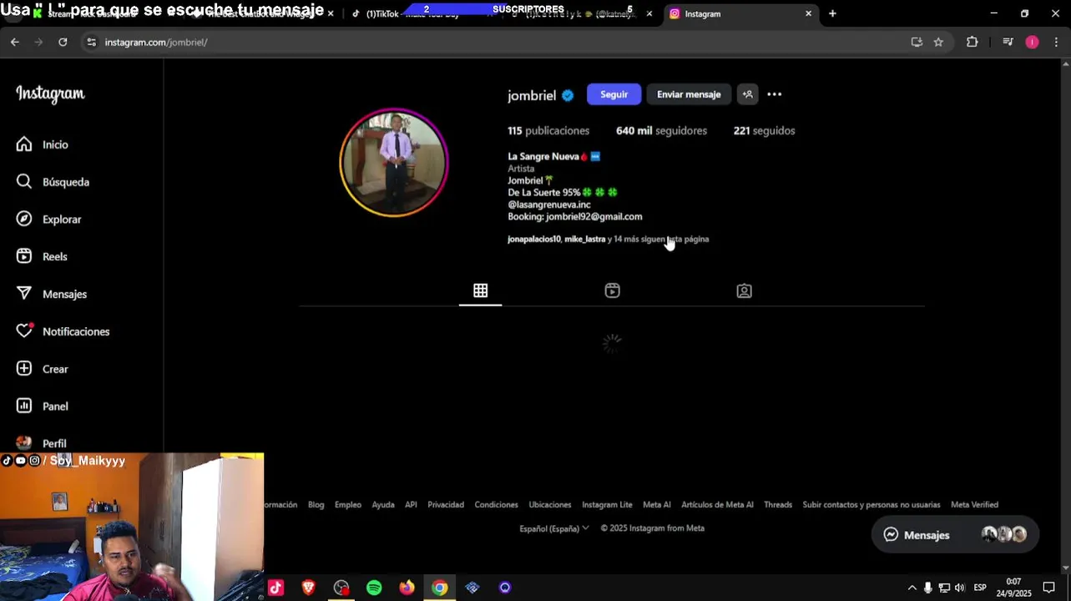Open the media control icon in Chrome toolbar
The height and width of the screenshot is (601, 1071).
(1008, 42)
